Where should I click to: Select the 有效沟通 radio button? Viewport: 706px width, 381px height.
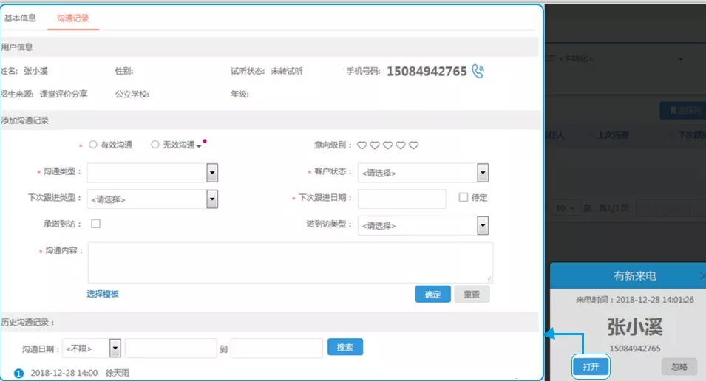[x=93, y=145]
